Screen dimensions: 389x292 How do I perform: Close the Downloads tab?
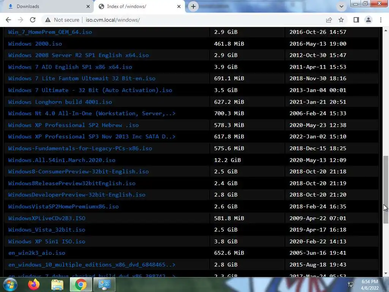88,6
